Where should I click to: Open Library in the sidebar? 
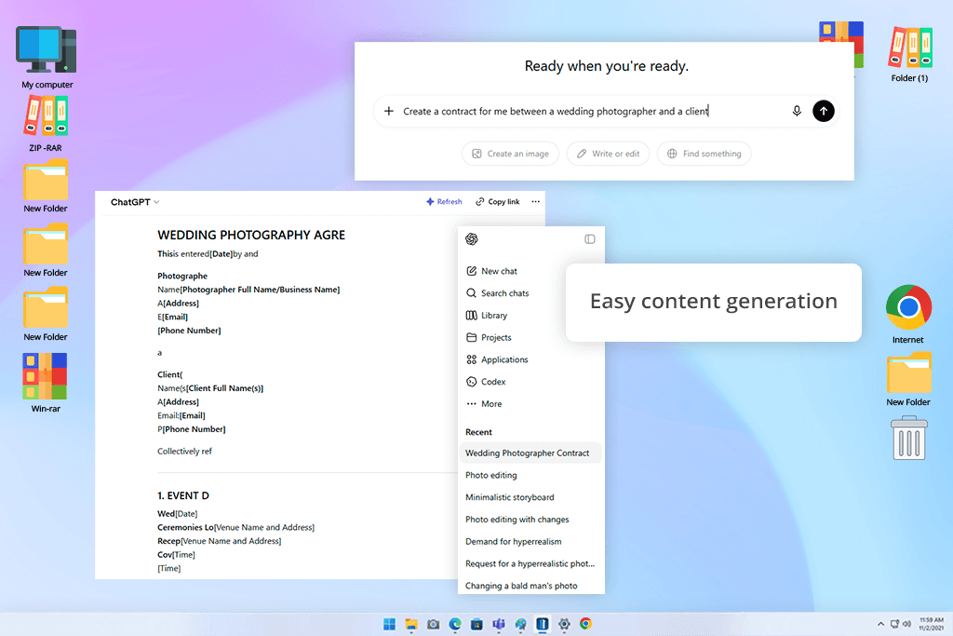coord(486,316)
